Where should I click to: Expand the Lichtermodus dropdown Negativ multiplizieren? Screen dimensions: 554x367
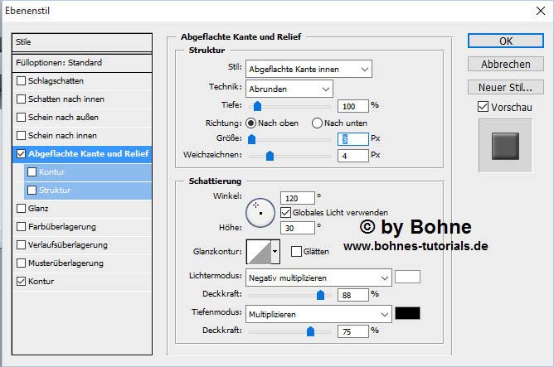click(318, 278)
